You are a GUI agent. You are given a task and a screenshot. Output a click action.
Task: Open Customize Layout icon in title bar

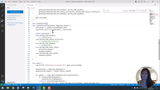click(x=144, y=1)
